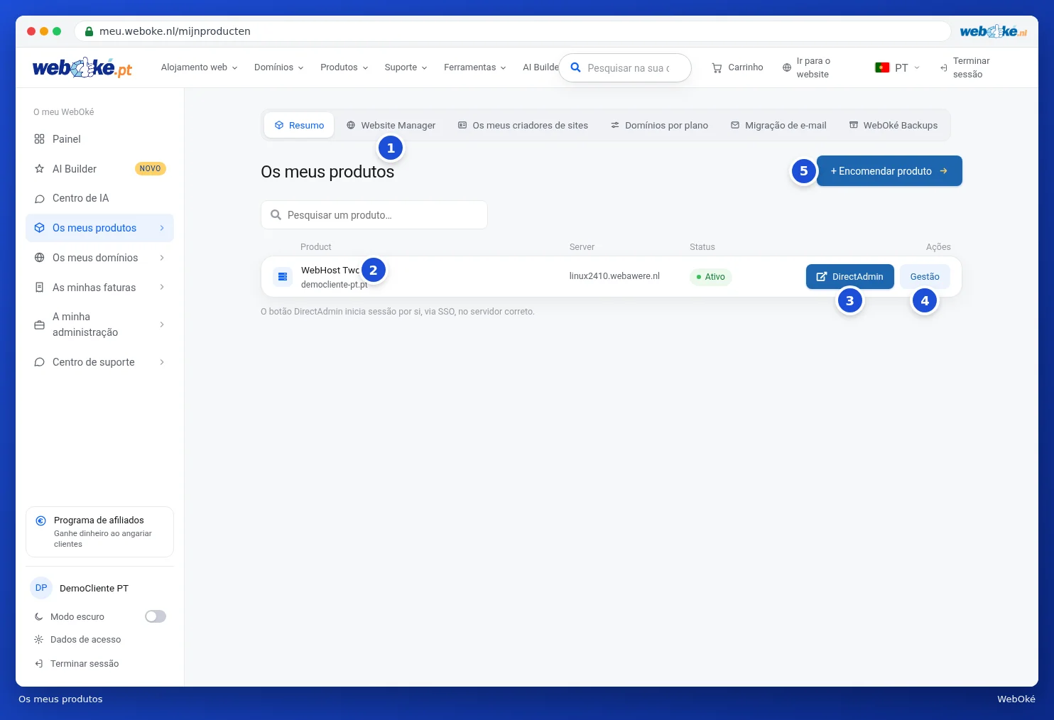Open the Domínios dropdown in top navigation
The height and width of the screenshot is (720, 1054).
coord(278,67)
